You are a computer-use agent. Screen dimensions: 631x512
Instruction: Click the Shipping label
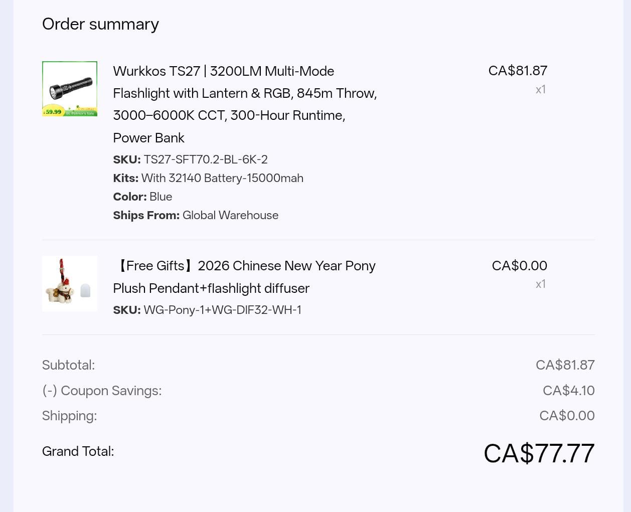point(69,416)
